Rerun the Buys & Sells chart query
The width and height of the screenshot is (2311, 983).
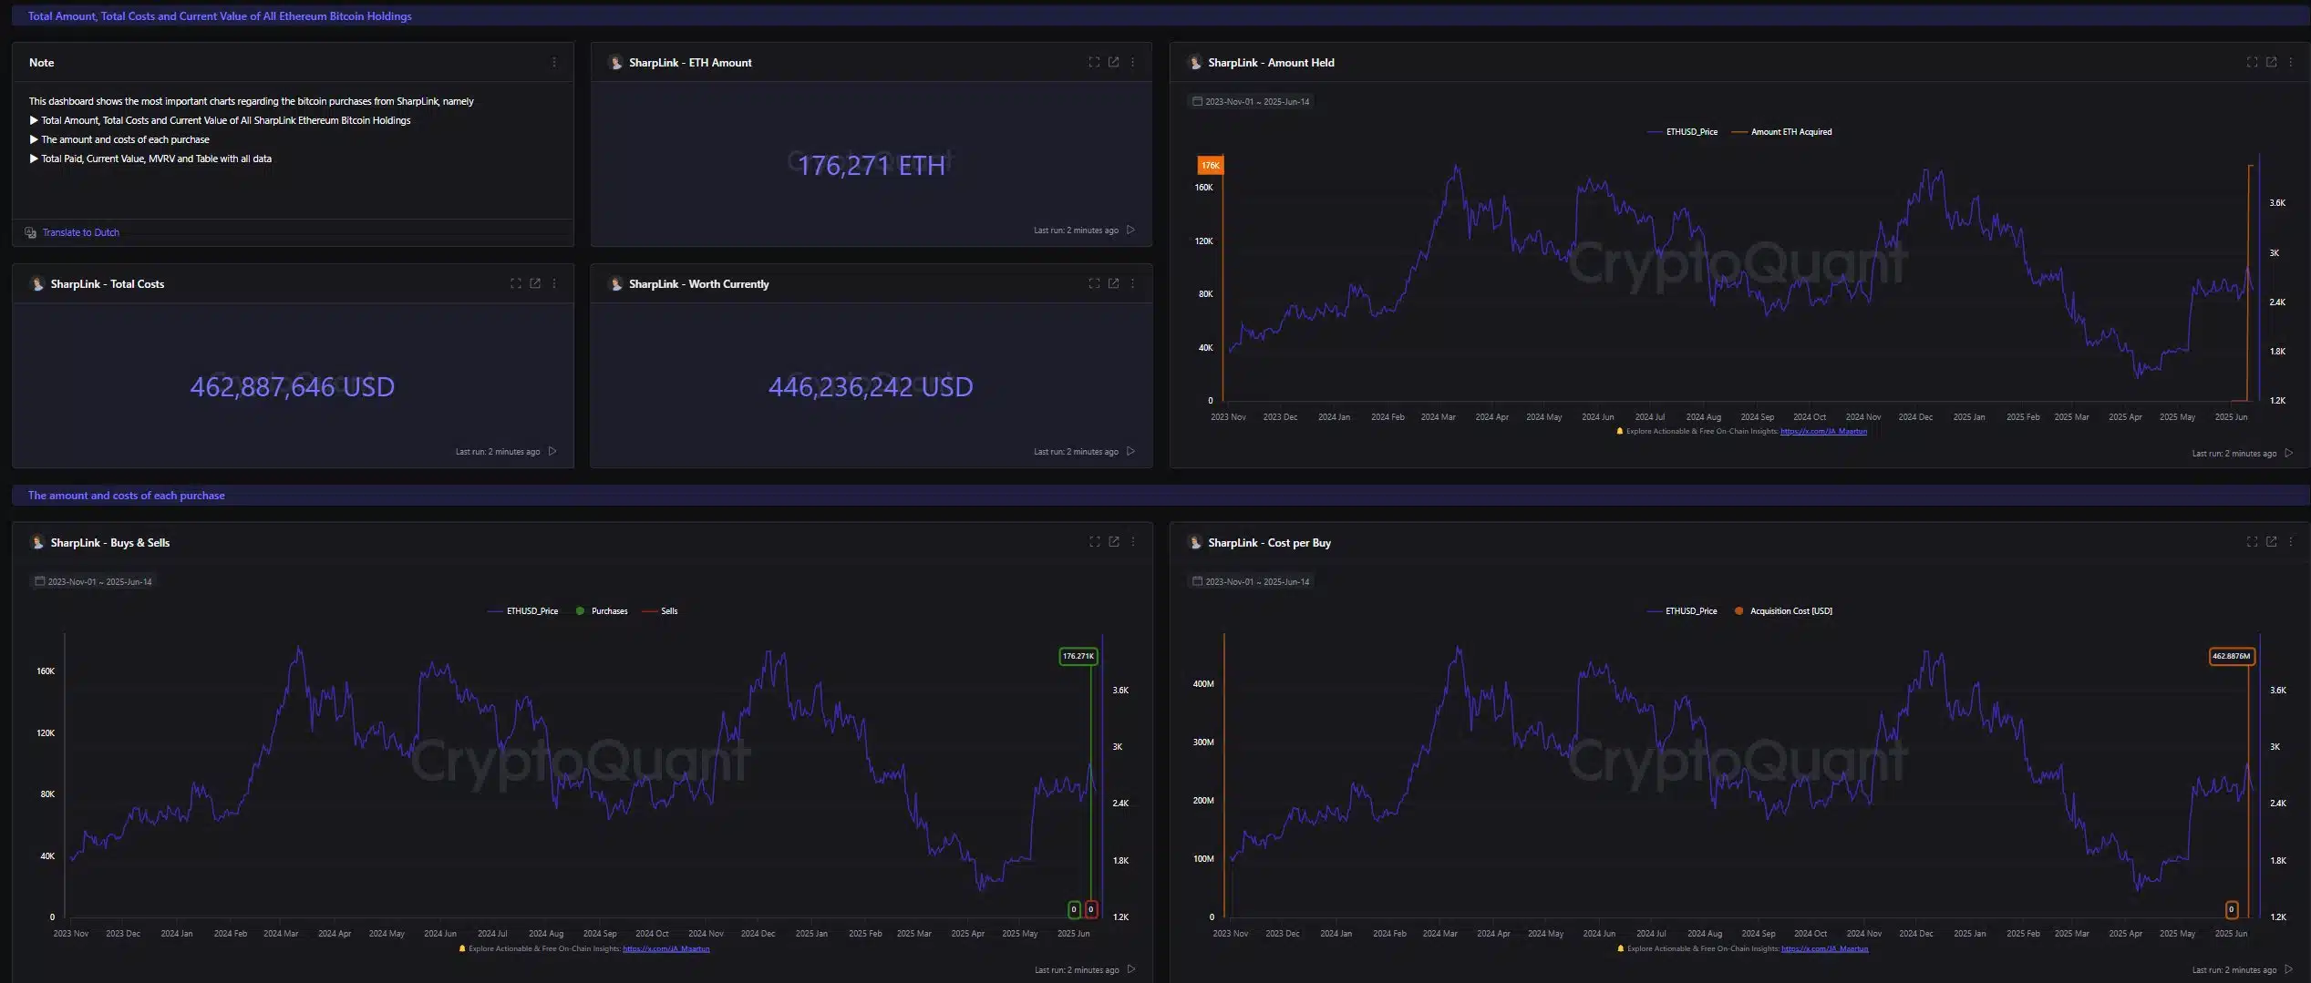coord(1131,969)
